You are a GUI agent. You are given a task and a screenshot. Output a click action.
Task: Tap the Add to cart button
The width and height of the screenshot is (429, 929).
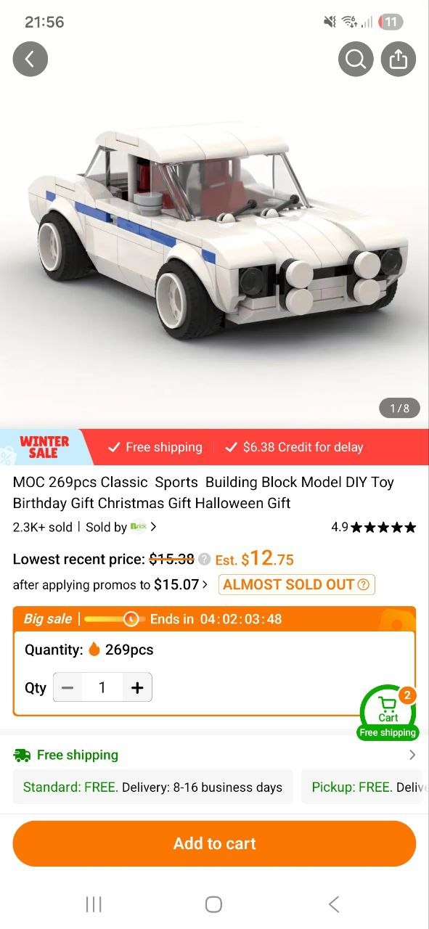[214, 843]
